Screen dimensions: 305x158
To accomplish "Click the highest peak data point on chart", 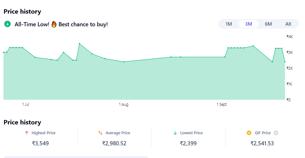I will pos(79,44).
